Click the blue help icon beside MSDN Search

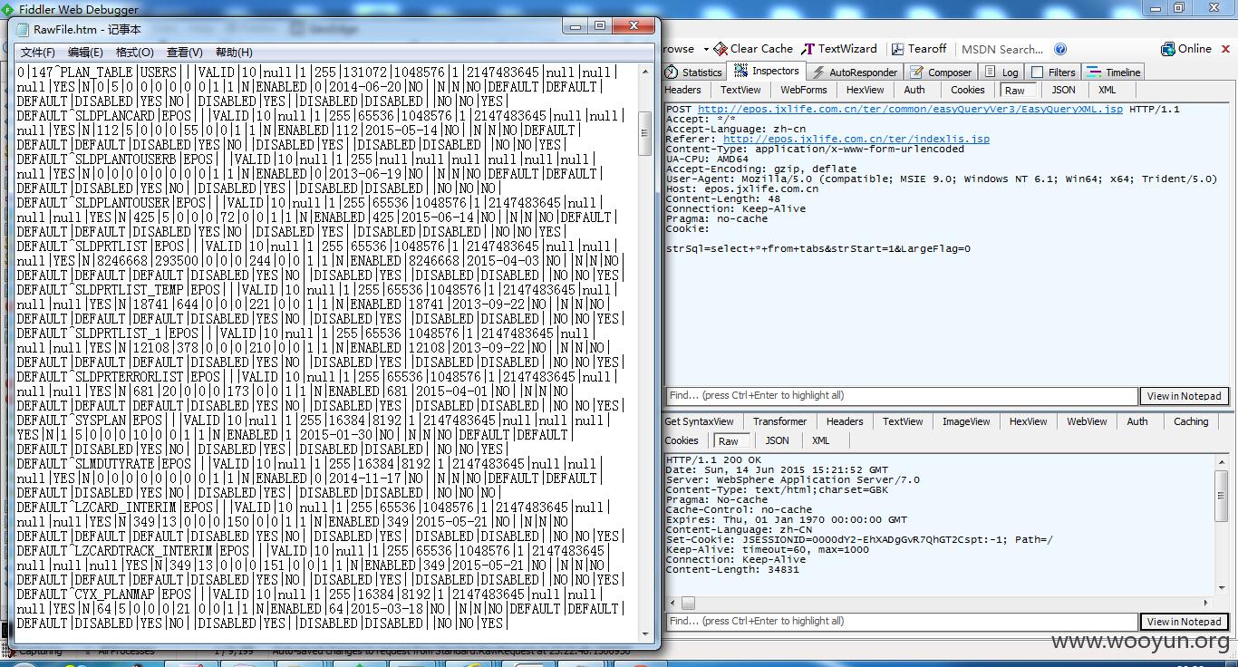1060,49
